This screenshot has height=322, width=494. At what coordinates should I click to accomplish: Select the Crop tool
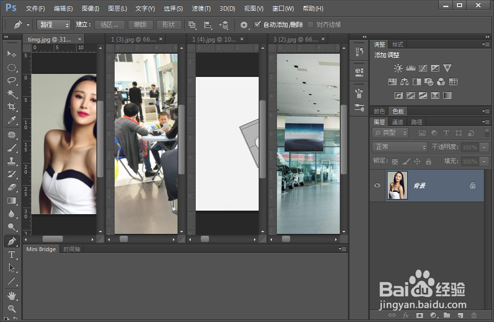[x=12, y=107]
